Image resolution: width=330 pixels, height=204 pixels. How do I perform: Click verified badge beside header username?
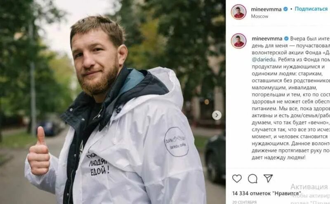coord(285,9)
